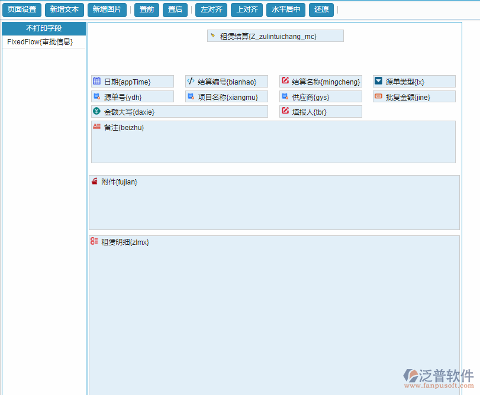This screenshot has height=395, width=480.
Task: Send the selection back with 置后
Action: click(175, 9)
